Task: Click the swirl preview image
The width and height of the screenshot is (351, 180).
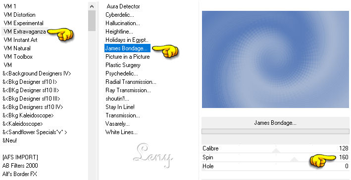Action: [275, 59]
